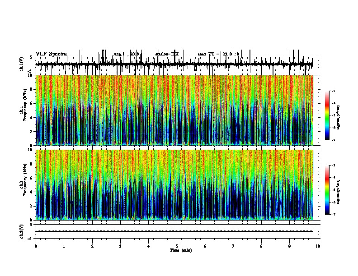Click the "0" tick on the time axis
Image resolution: width=358 pixels, height=276 pixels.
(36, 246)
